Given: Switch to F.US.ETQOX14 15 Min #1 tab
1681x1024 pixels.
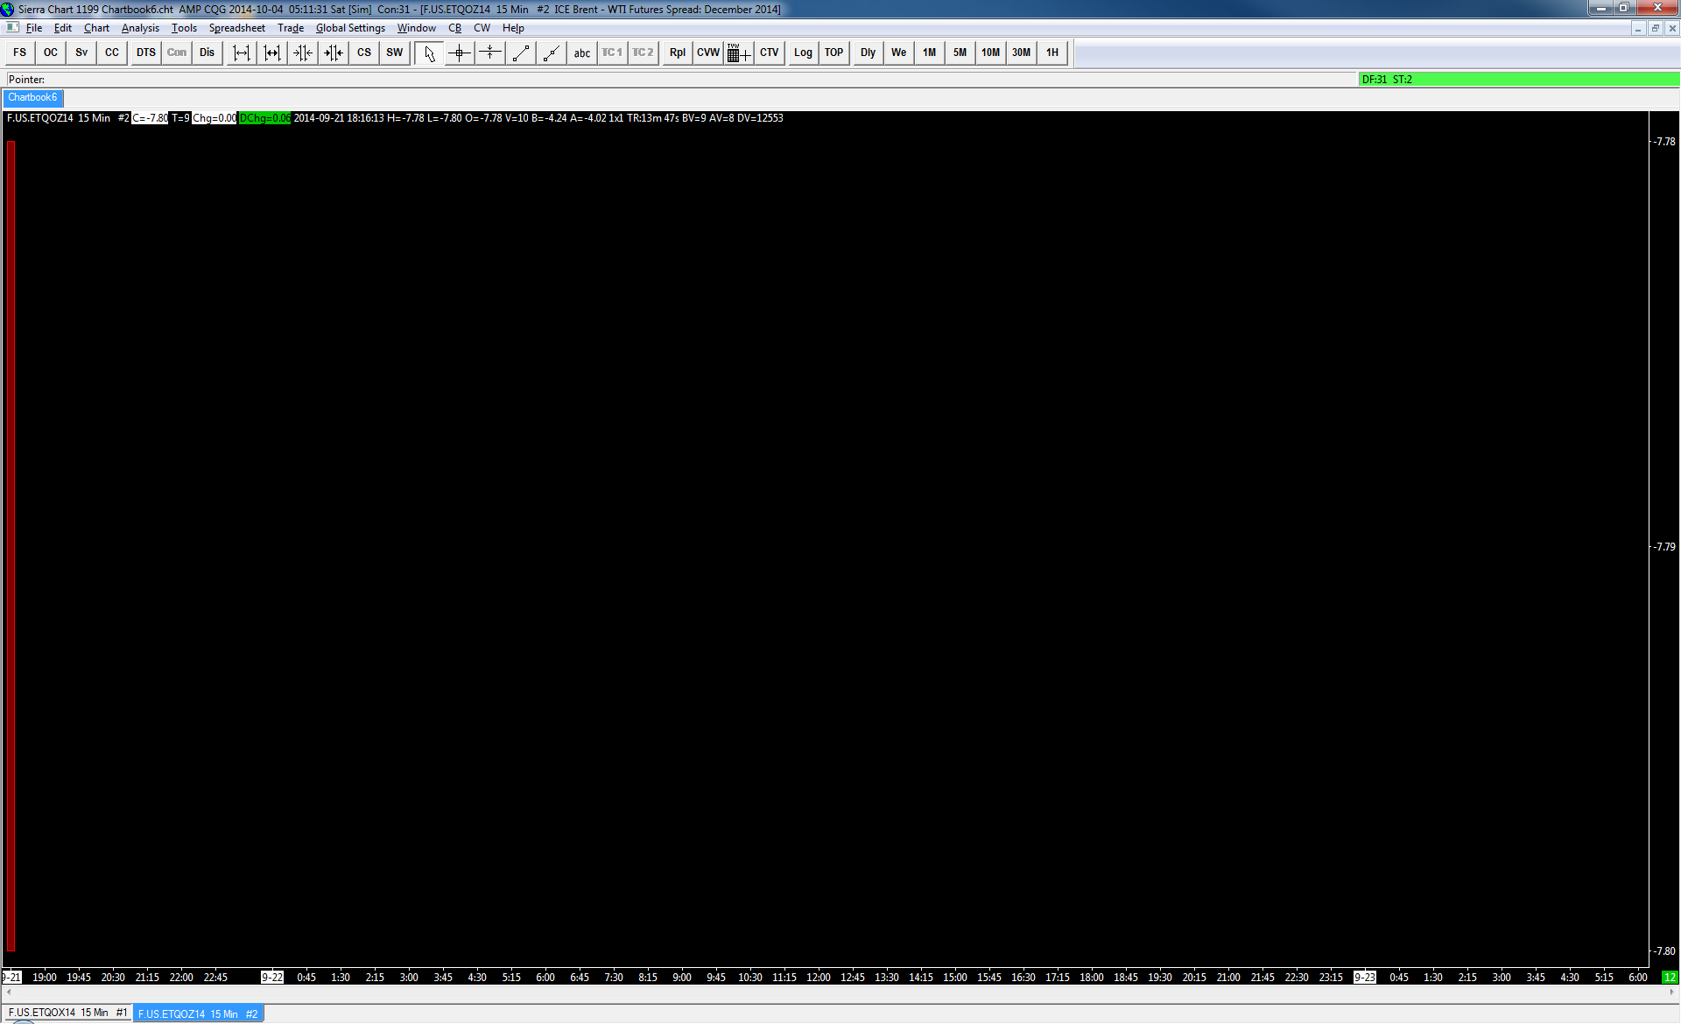Looking at the screenshot, I should click(x=67, y=1013).
